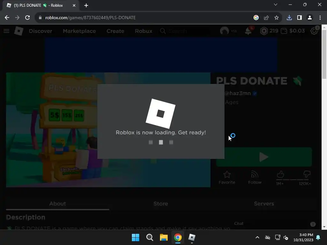Open the Discover page
This screenshot has width=327, height=245.
[x=41, y=31]
